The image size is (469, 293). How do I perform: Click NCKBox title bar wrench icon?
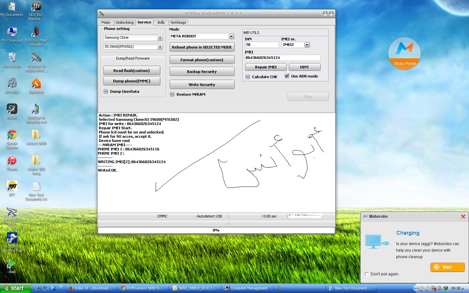[x=101, y=14]
